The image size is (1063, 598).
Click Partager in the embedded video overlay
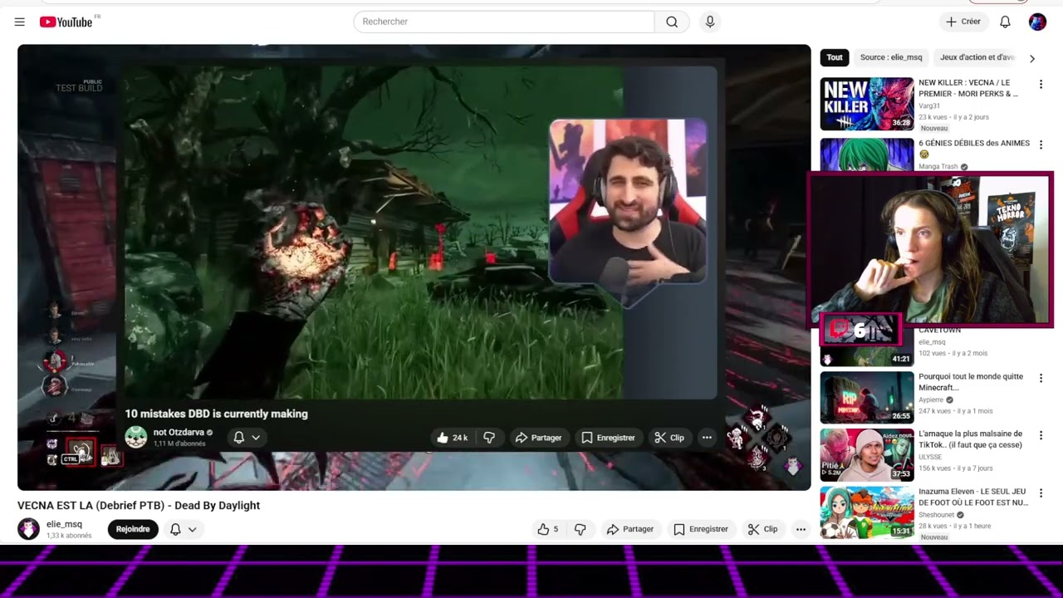pos(538,438)
